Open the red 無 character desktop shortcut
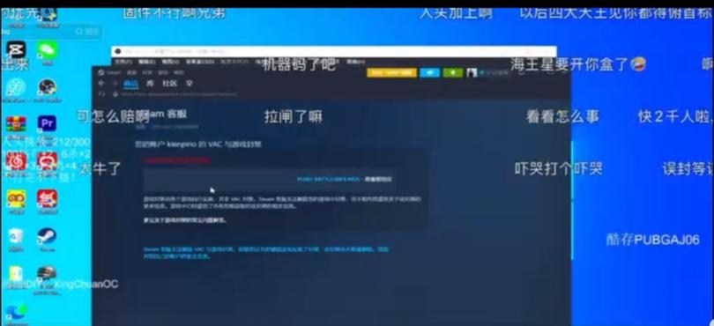Viewport: 714px width, 326px height. [47, 198]
